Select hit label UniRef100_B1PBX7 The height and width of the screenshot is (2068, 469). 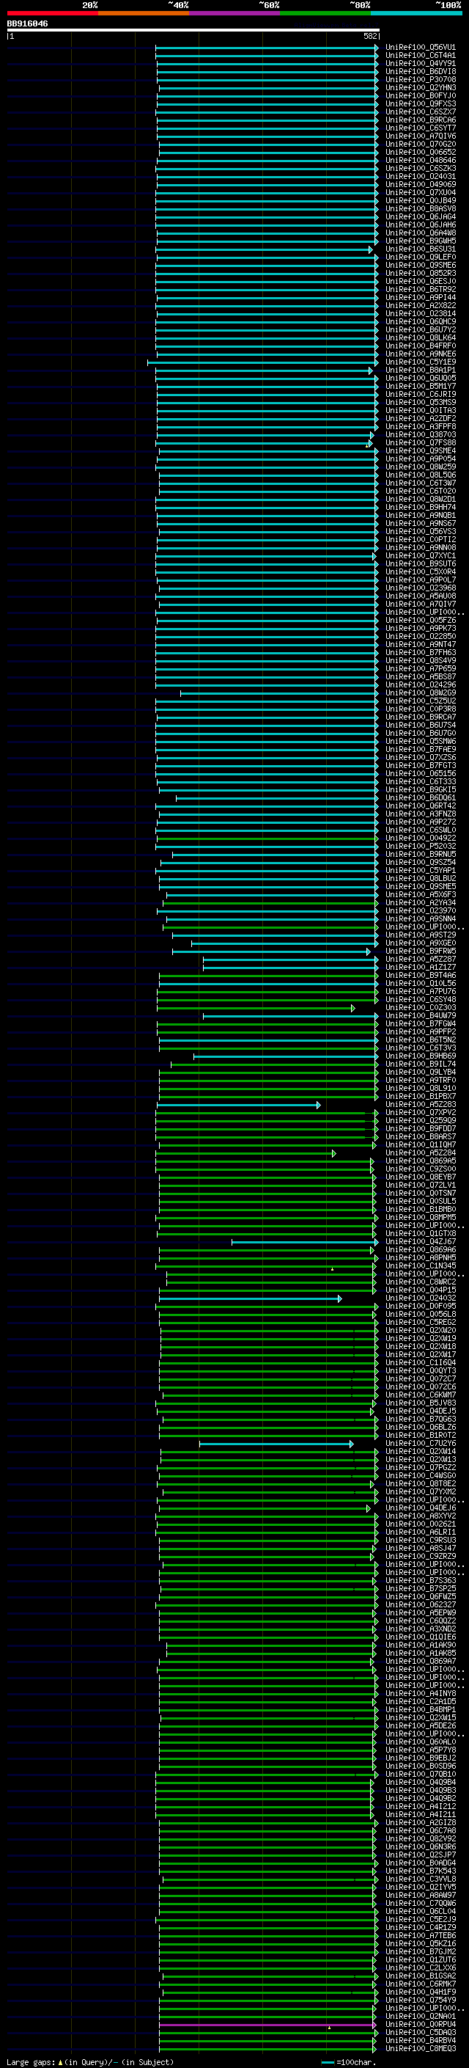click(x=421, y=1096)
